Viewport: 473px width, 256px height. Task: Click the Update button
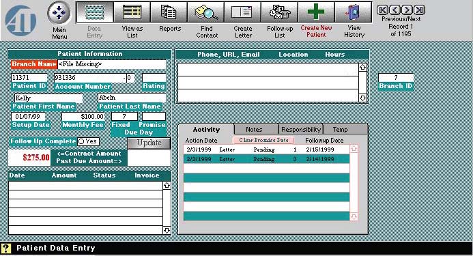(x=149, y=143)
